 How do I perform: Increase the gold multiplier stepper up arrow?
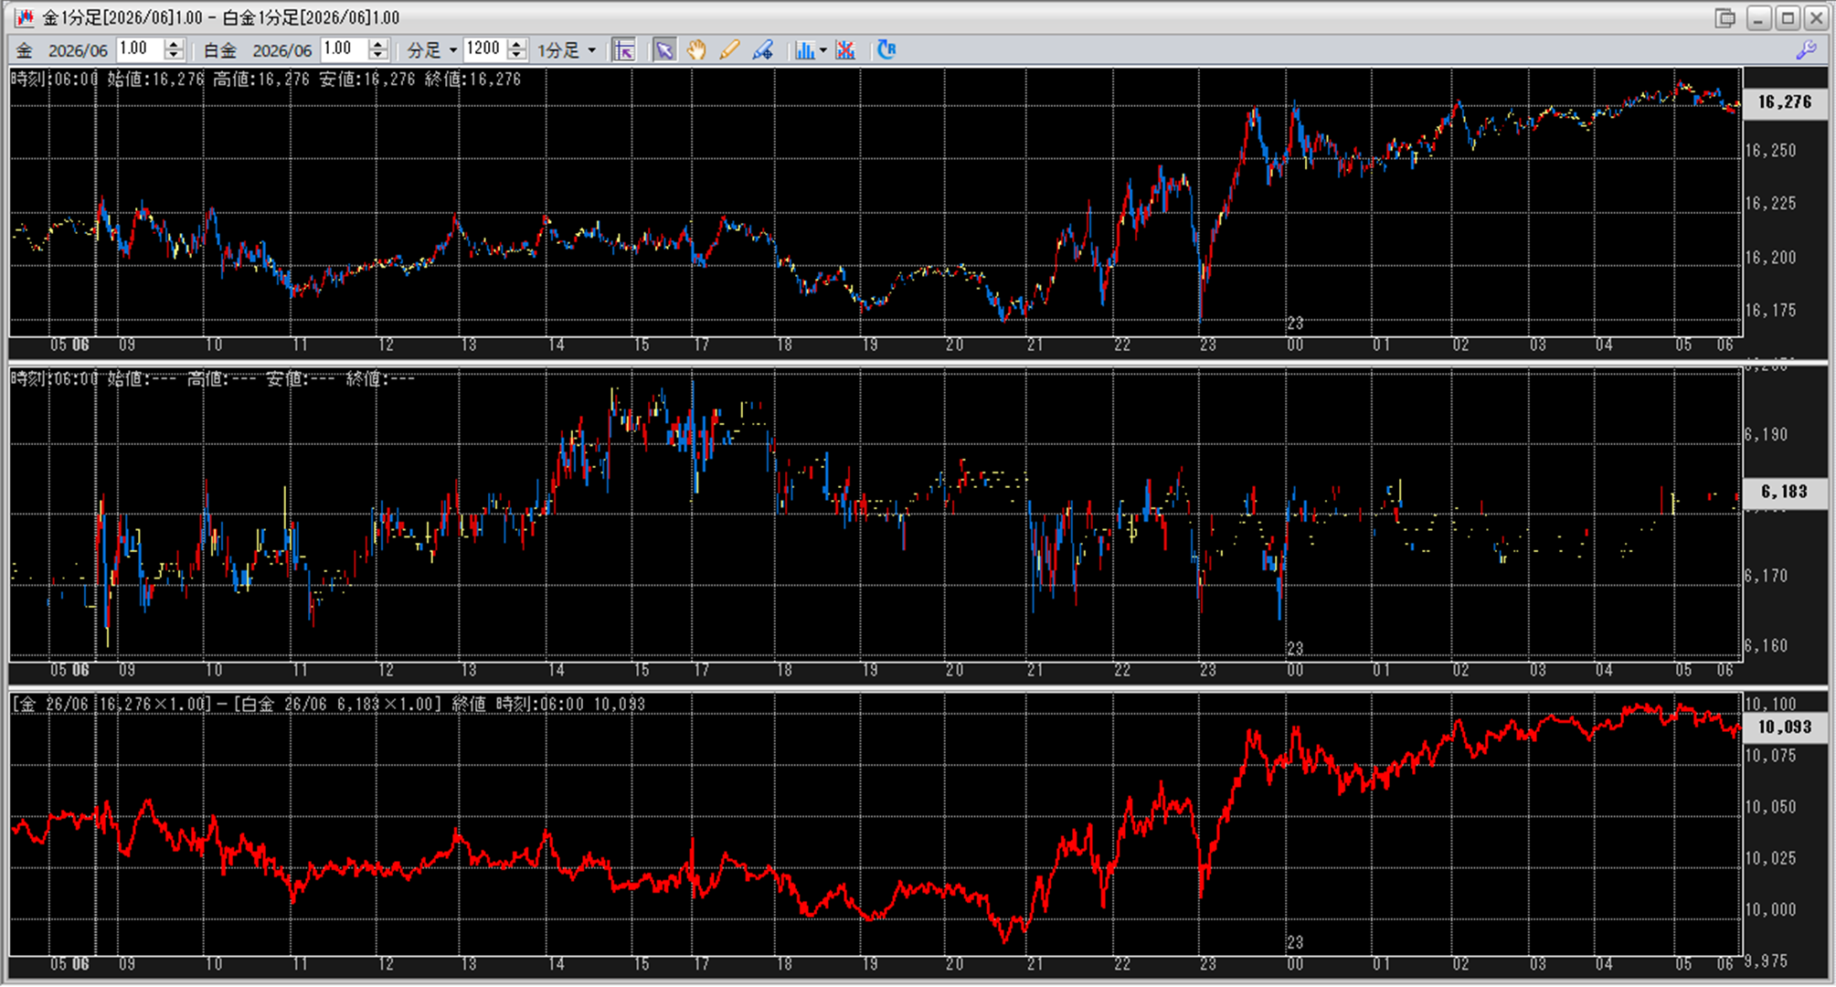click(174, 44)
